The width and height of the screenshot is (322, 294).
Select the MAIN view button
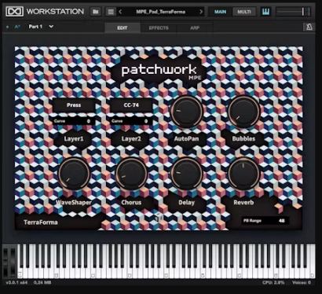pos(220,12)
